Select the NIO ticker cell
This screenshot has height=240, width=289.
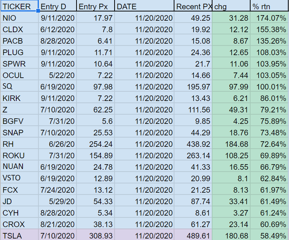(x=19, y=17)
